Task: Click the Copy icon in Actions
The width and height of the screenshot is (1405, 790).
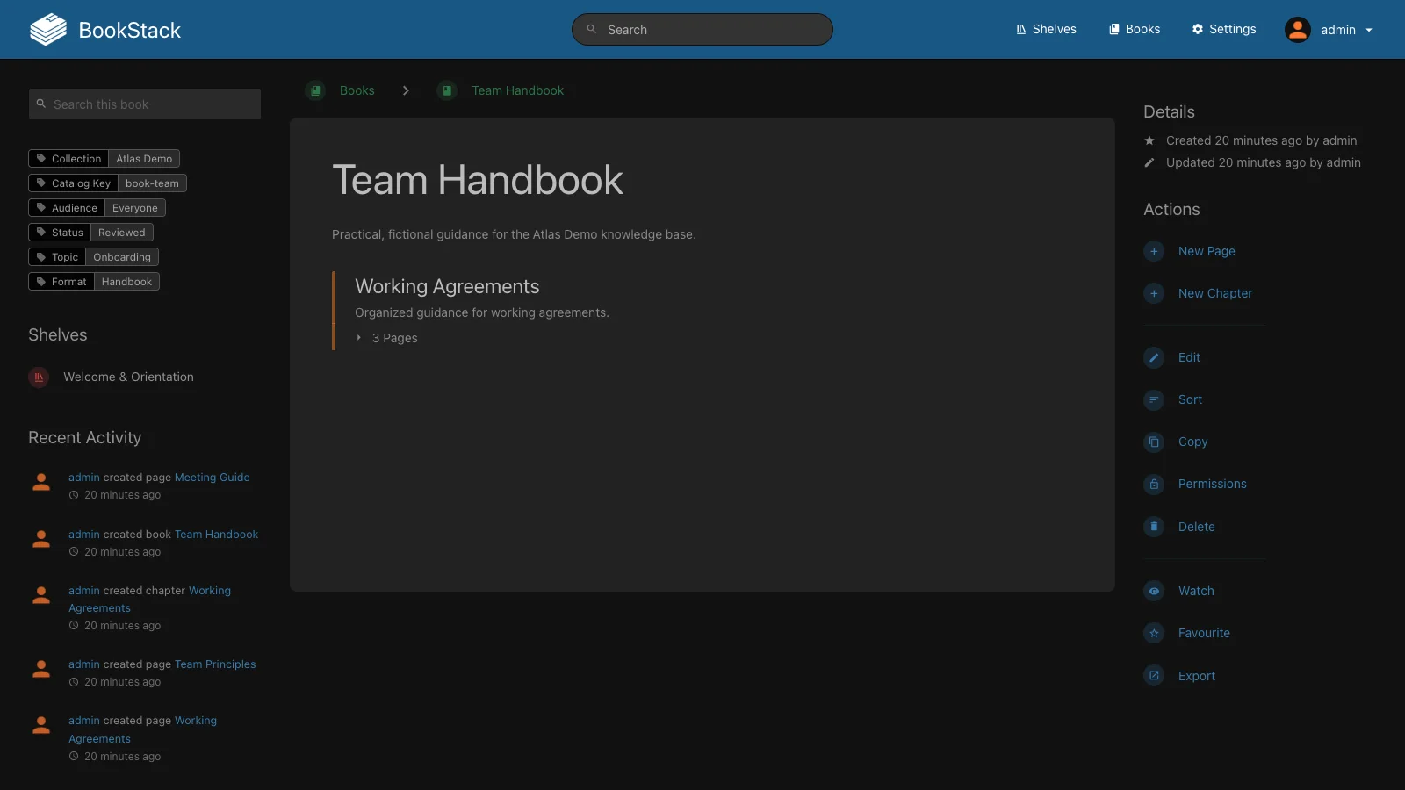Action: pyautogui.click(x=1154, y=442)
